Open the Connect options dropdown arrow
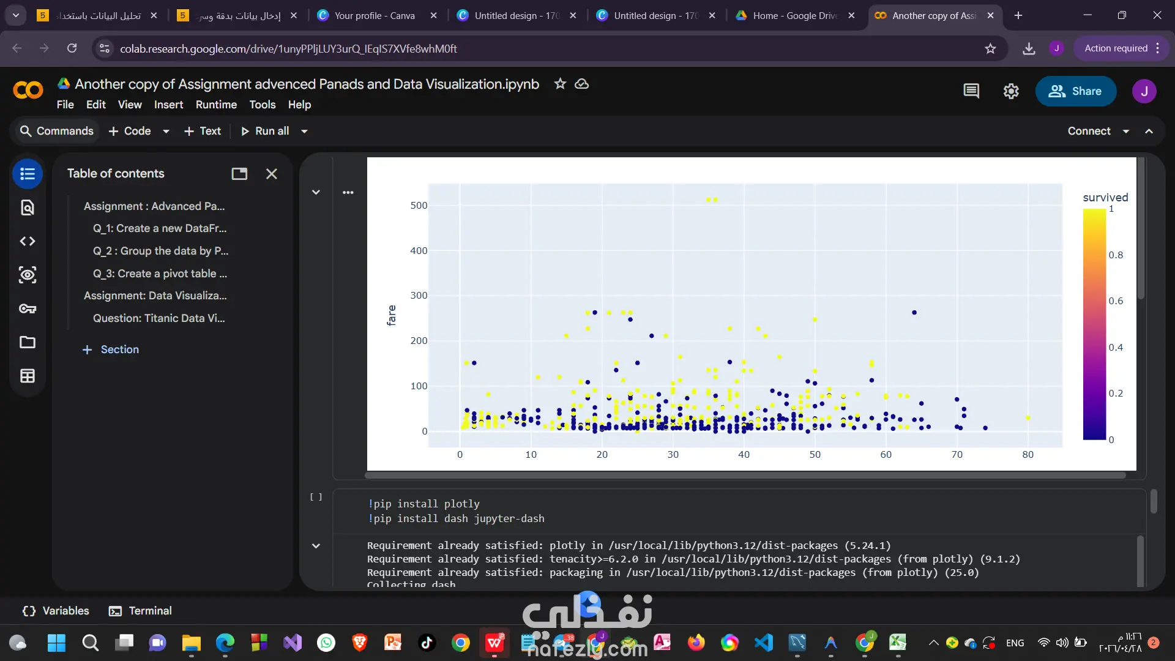The height and width of the screenshot is (661, 1175). (1126, 131)
